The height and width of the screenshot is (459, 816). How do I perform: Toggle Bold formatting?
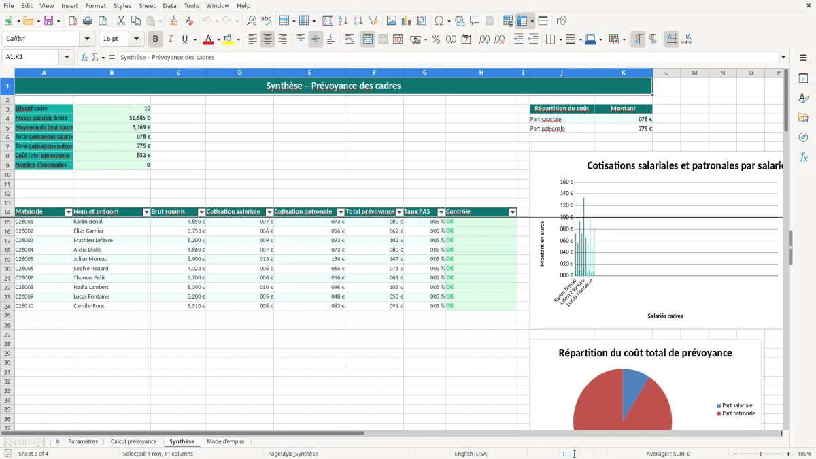[x=156, y=39]
